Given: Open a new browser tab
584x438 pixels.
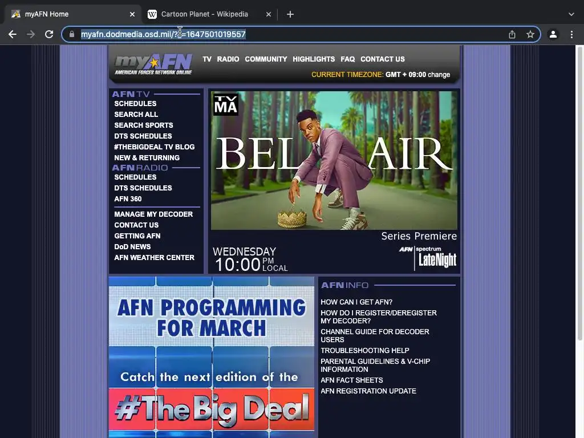Looking at the screenshot, I should tap(290, 14).
